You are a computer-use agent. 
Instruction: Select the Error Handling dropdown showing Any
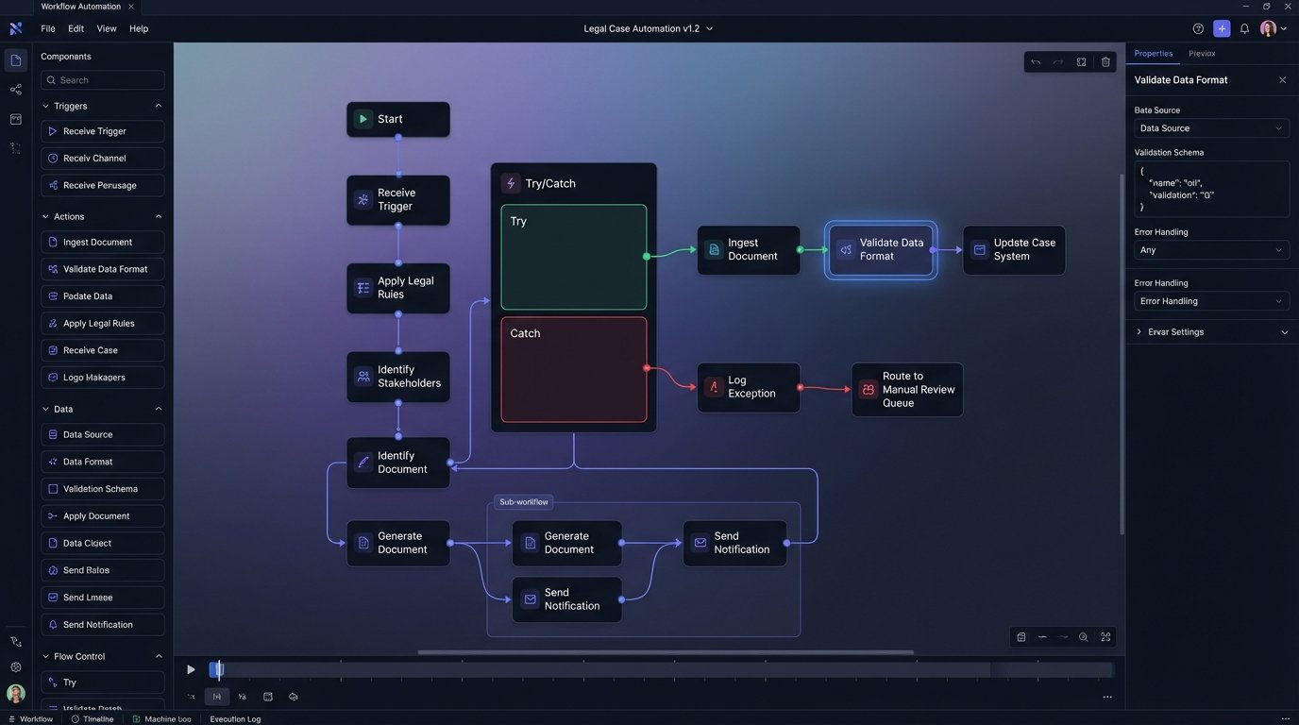[1211, 249]
